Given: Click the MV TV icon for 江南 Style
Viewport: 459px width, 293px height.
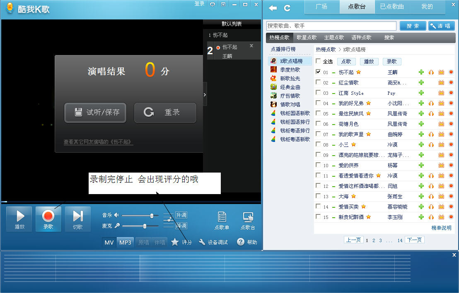Looking at the screenshot, I should [441, 93].
